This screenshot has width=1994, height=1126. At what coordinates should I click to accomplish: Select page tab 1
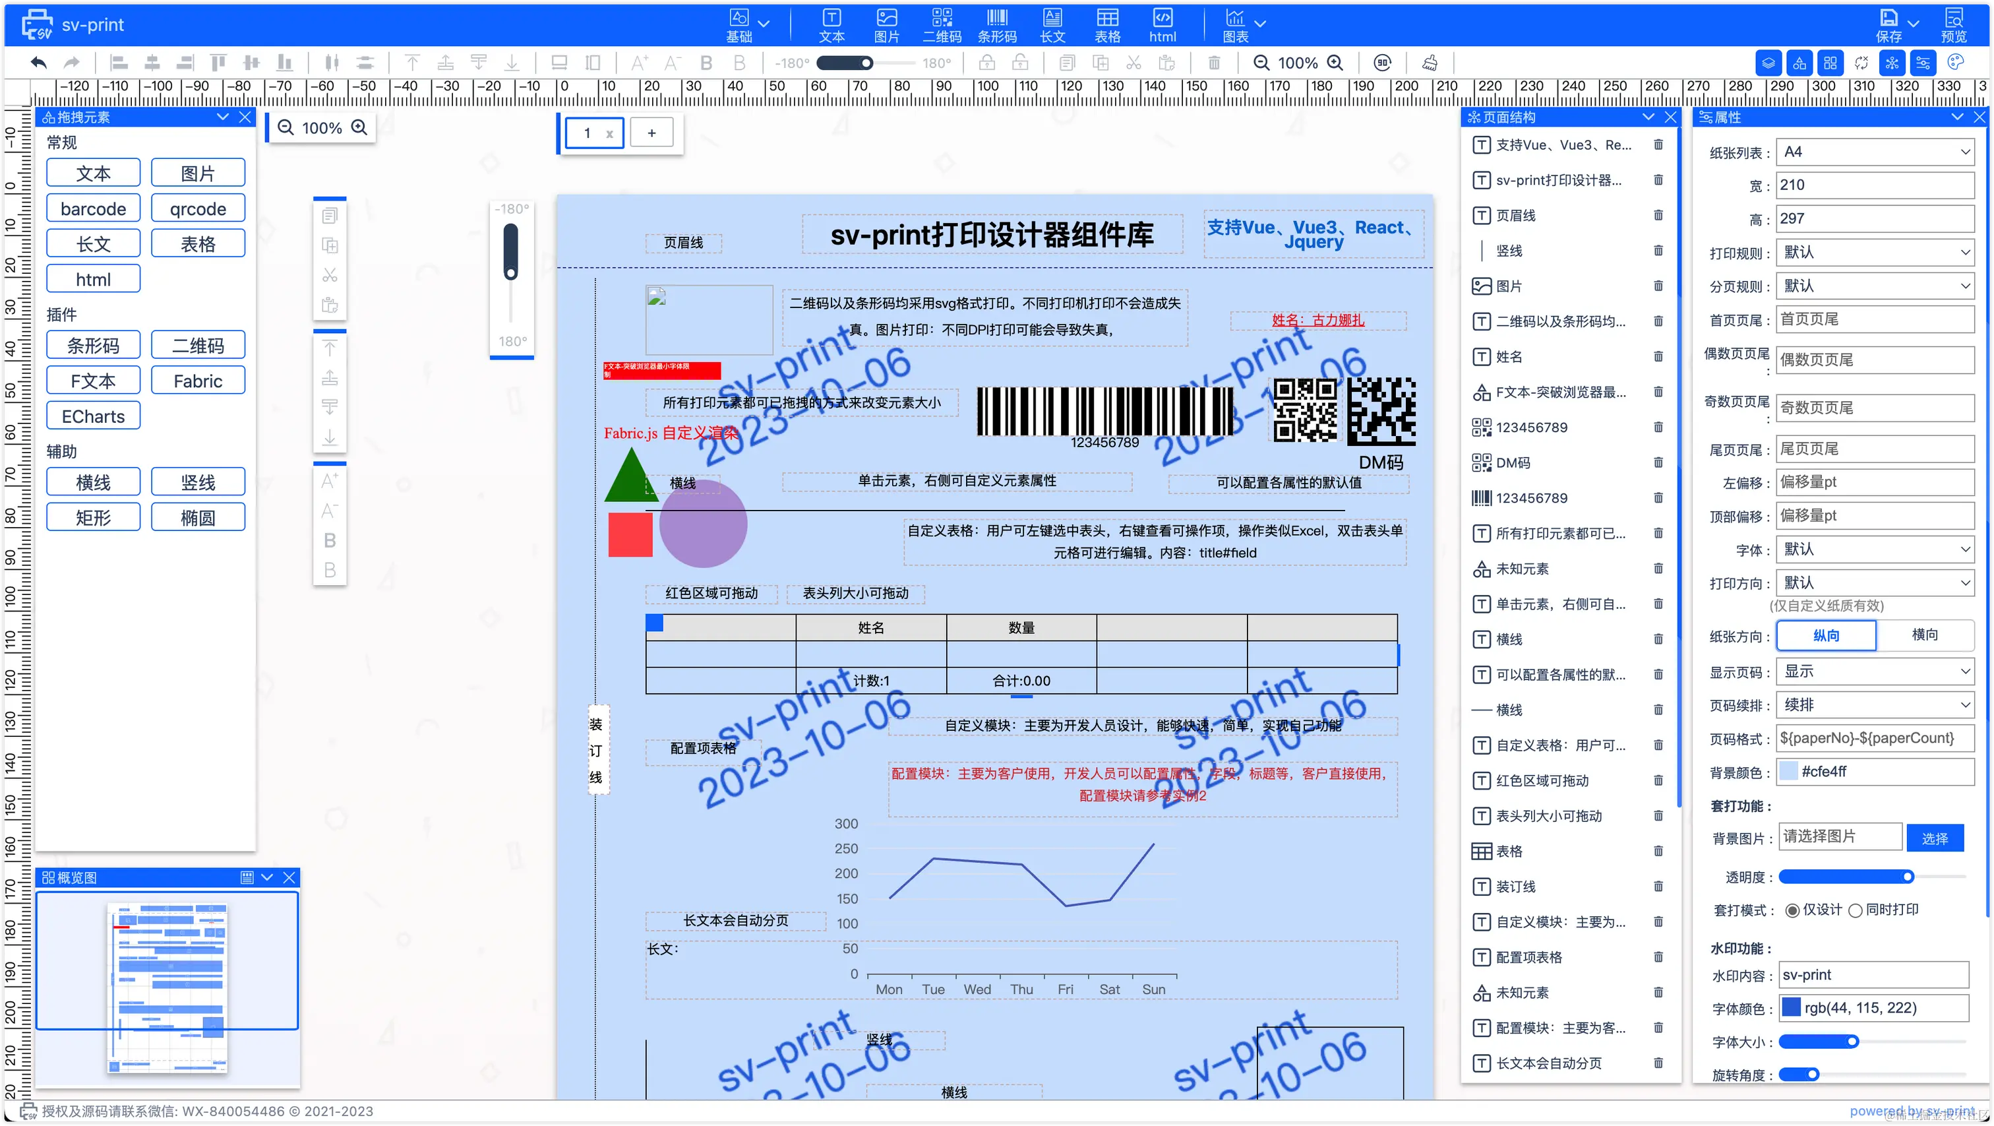(588, 133)
